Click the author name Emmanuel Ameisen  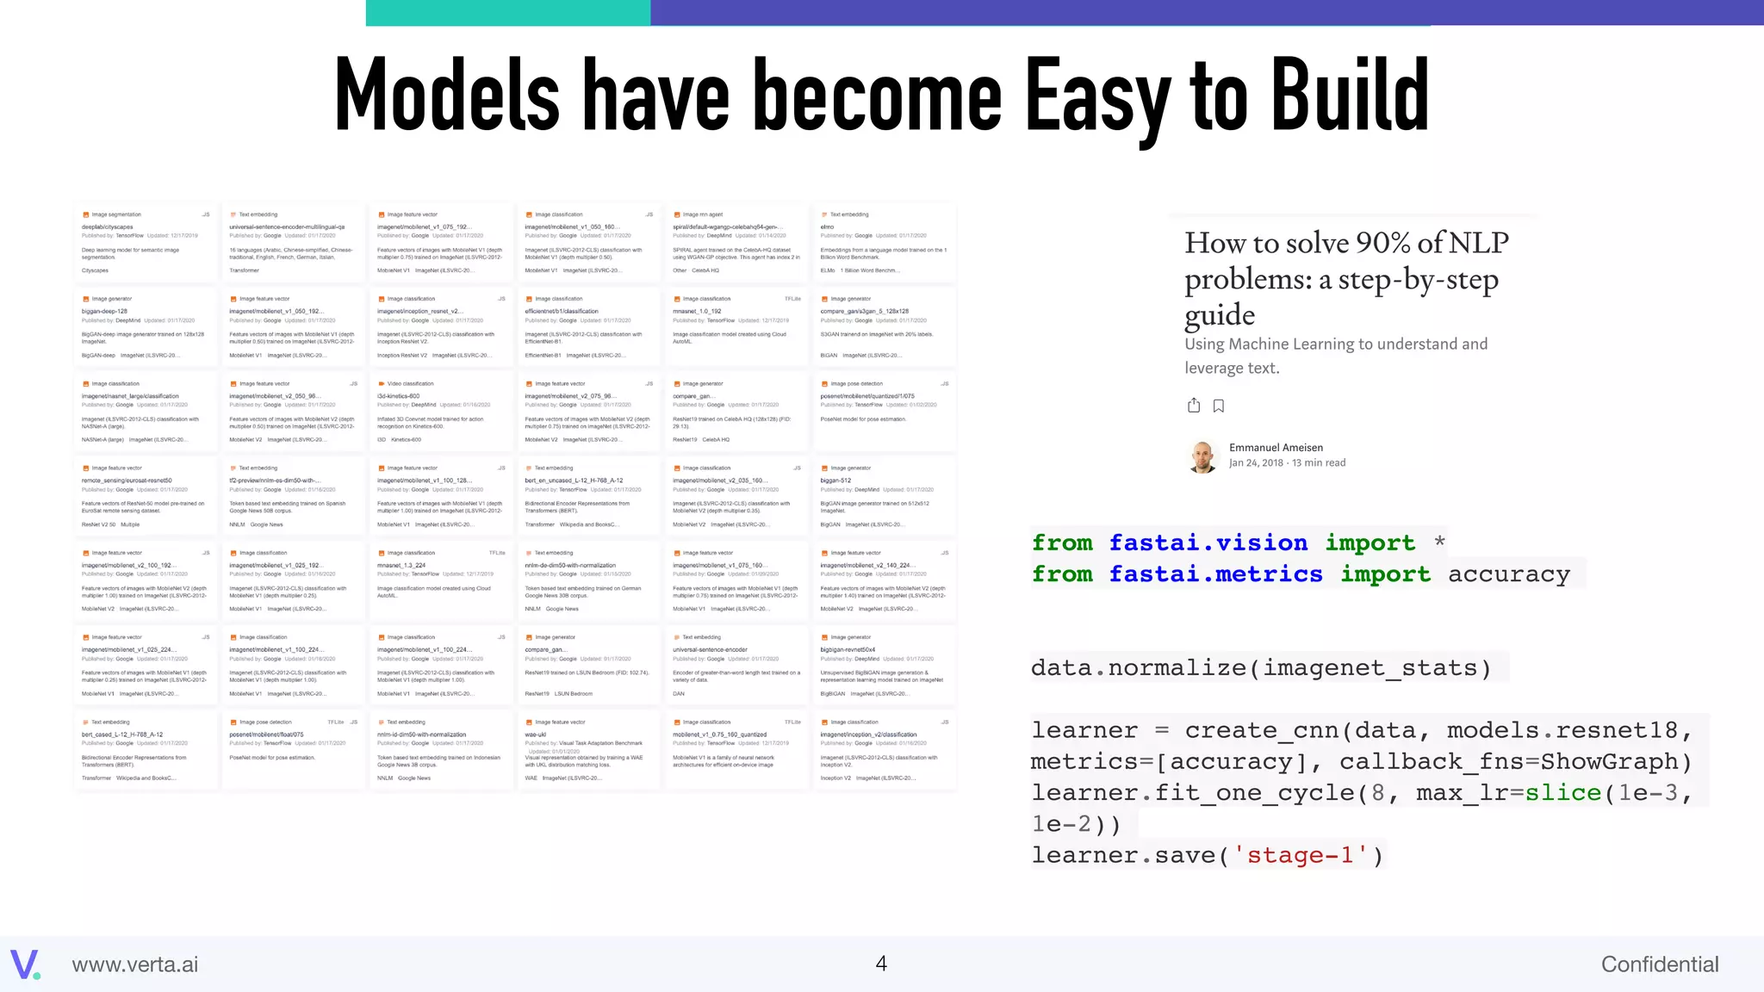1276,448
